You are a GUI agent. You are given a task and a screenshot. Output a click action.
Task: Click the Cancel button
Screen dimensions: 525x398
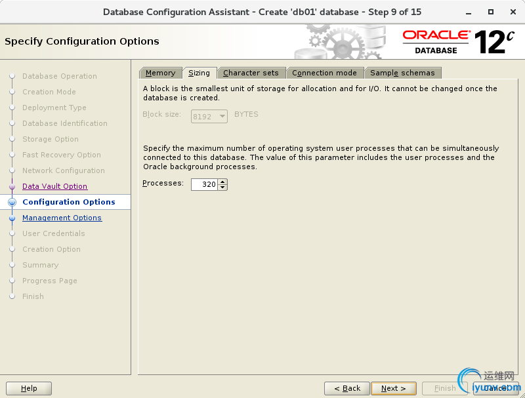point(496,388)
